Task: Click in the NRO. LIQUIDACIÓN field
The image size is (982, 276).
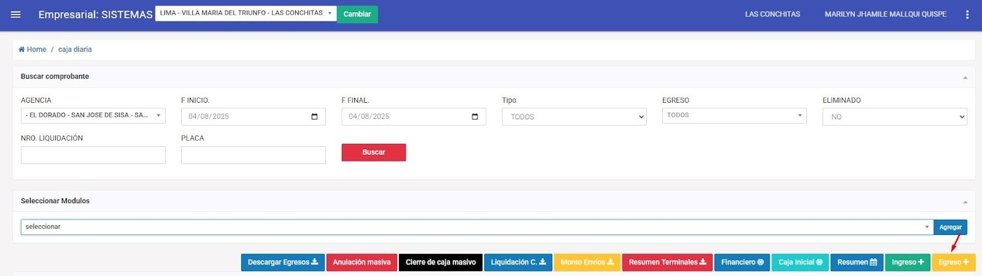Action: coord(93,155)
